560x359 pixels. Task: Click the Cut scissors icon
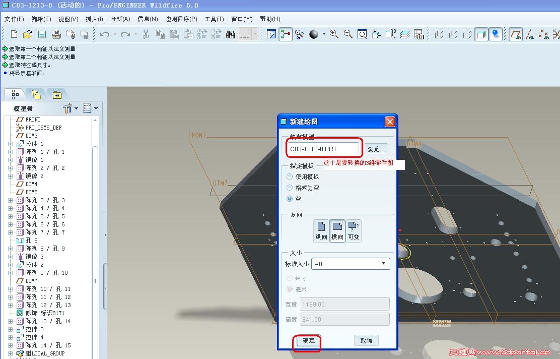146,34
